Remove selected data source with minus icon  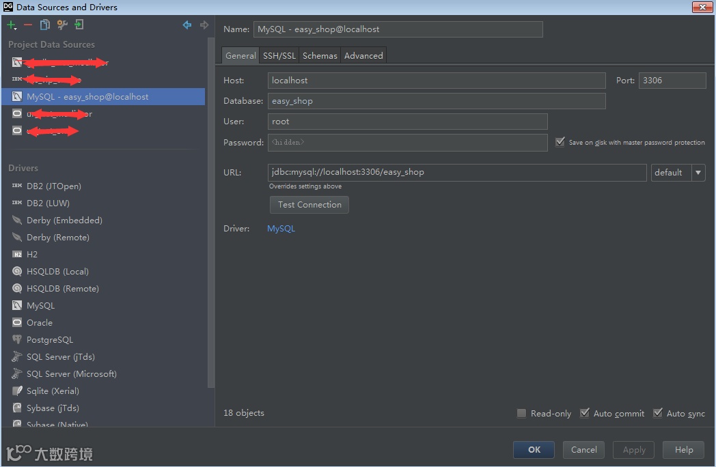(28, 25)
